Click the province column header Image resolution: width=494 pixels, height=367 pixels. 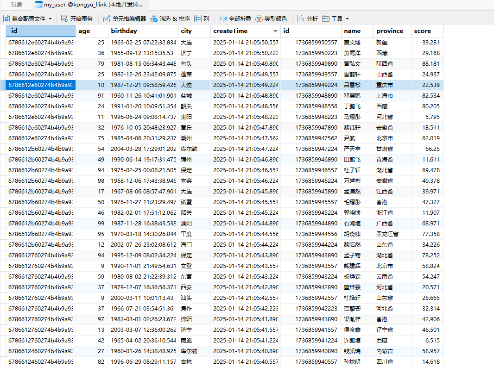(x=390, y=31)
